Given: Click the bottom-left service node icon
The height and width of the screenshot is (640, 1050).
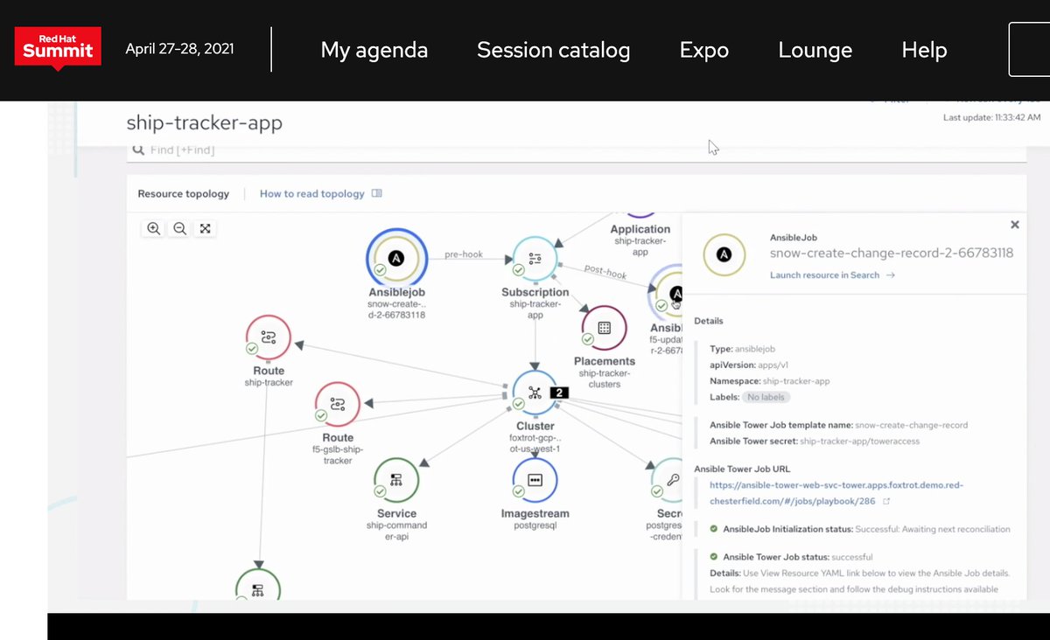Looking at the screenshot, I should point(258,588).
